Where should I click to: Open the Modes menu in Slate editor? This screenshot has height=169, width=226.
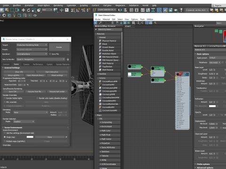pos(97,19)
